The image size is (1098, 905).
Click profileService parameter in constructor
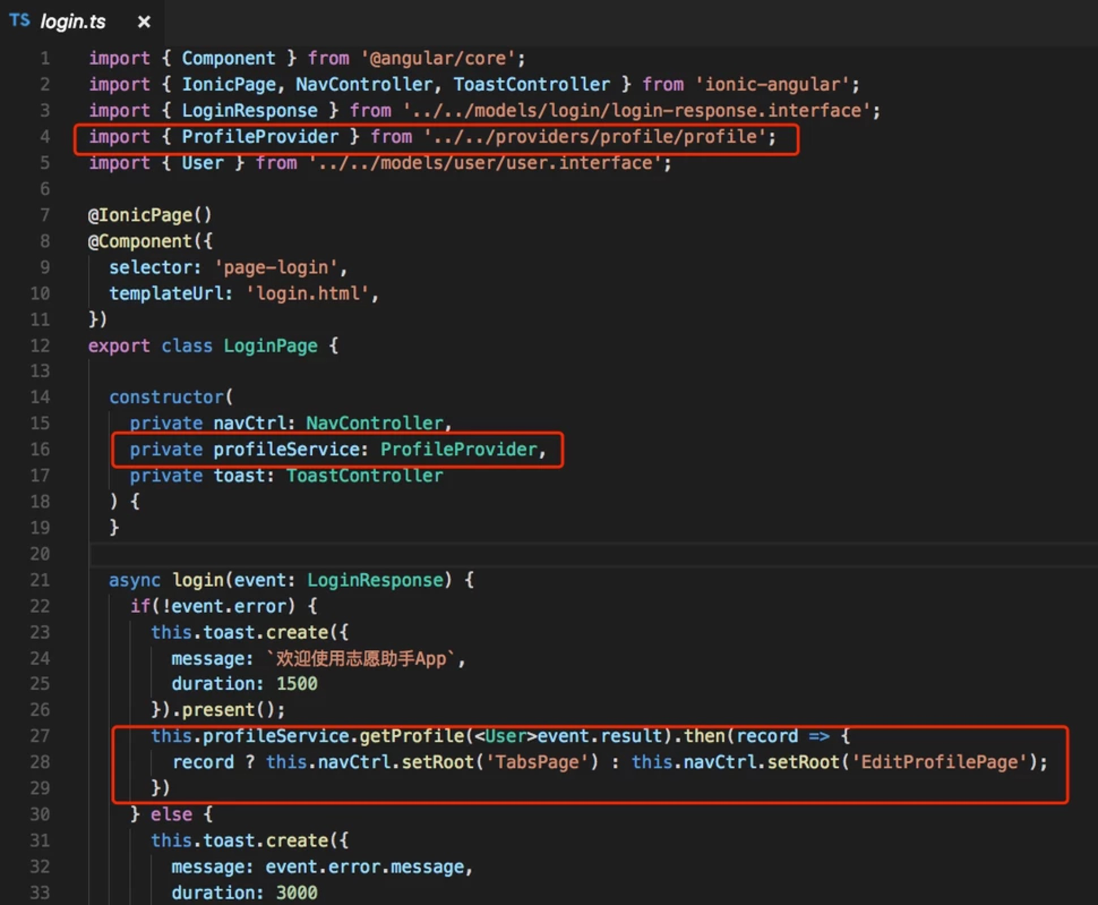point(286,449)
